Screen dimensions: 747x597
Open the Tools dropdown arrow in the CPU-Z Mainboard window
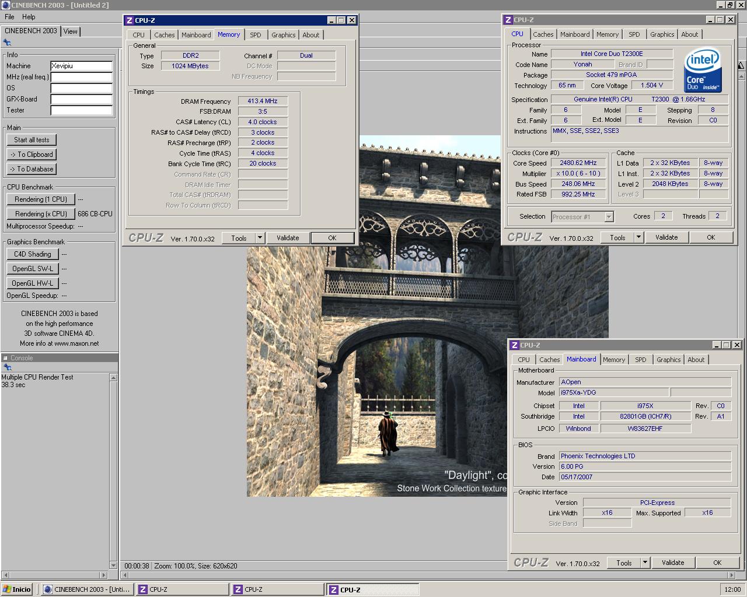tap(645, 563)
